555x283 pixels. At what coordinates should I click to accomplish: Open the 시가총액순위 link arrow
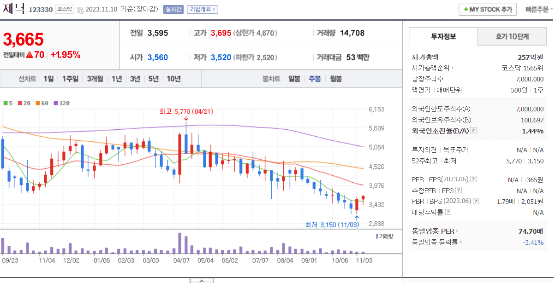click(x=453, y=68)
